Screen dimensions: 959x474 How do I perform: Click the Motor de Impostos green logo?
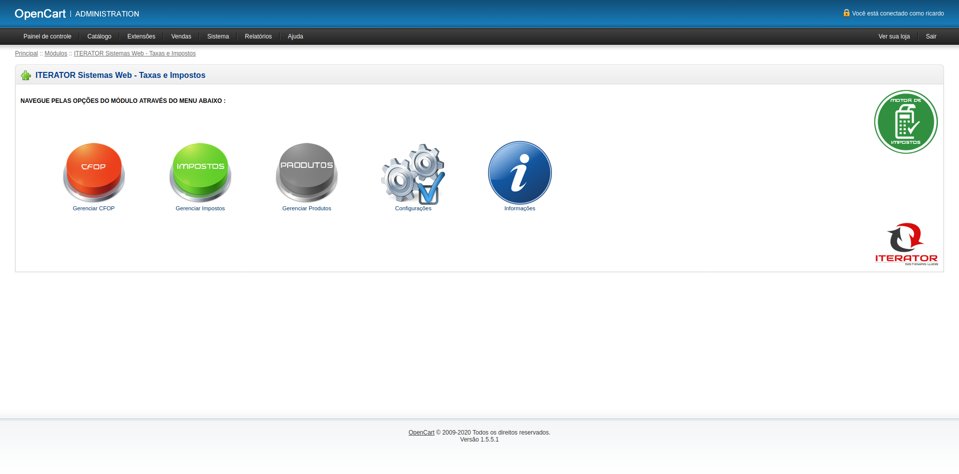click(906, 122)
